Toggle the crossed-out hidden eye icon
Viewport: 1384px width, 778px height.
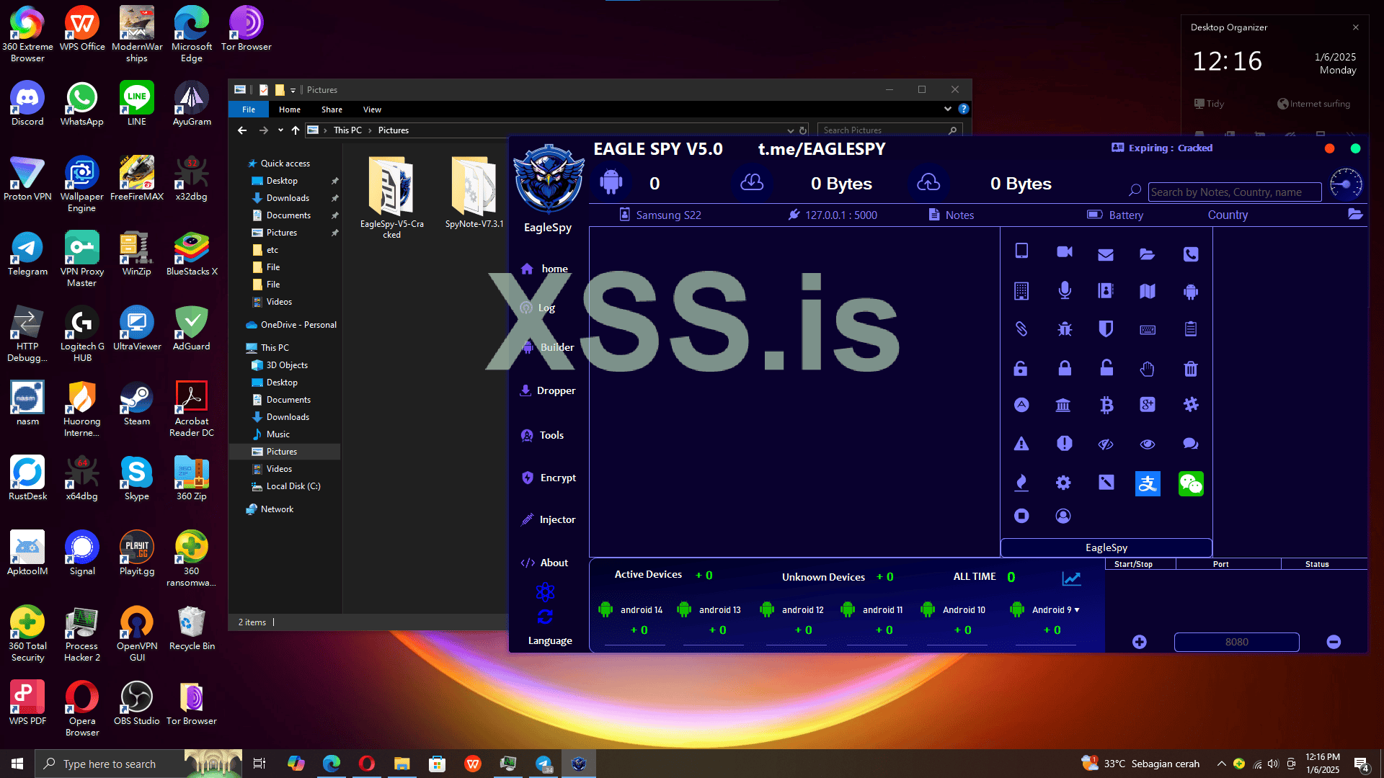point(1106,444)
